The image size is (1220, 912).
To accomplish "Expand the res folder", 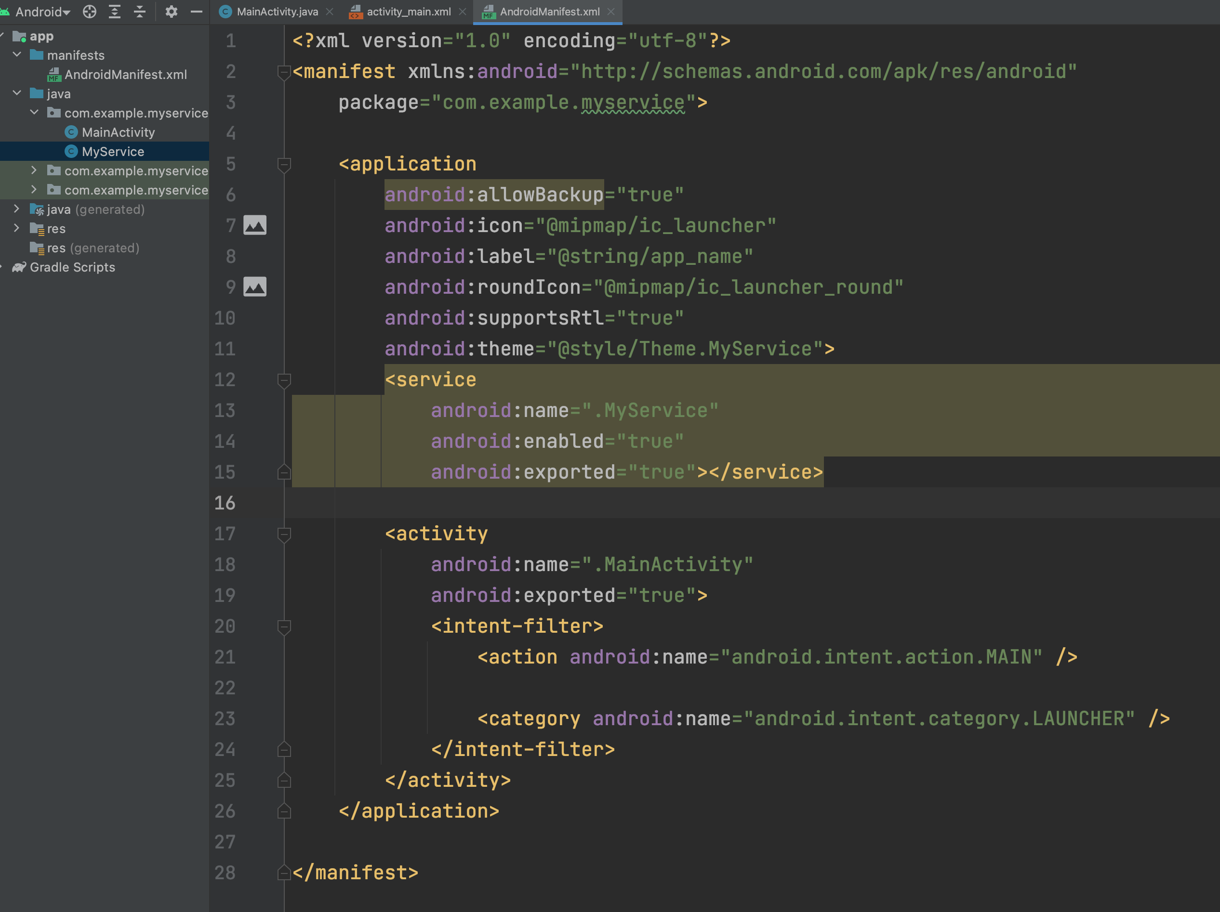I will click(x=17, y=228).
